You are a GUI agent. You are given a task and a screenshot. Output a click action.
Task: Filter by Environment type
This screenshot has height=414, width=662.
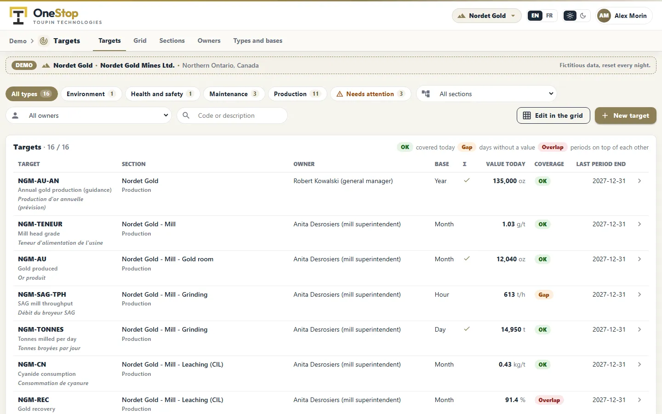(91, 94)
